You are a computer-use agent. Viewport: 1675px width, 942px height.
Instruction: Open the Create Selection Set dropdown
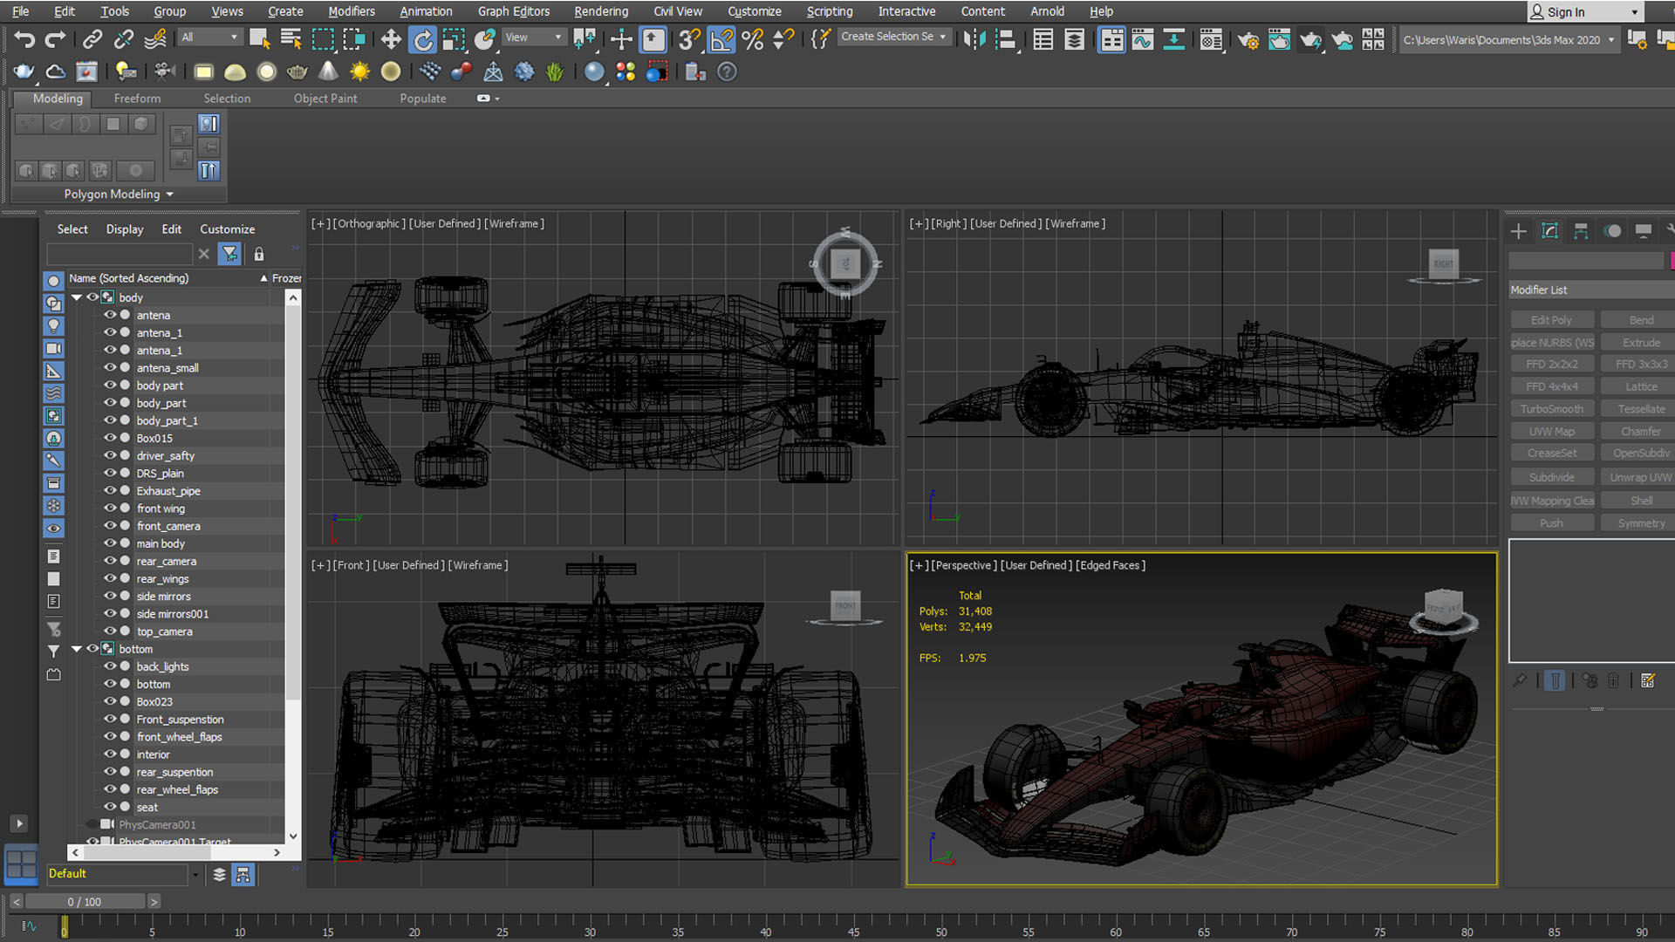point(893,37)
